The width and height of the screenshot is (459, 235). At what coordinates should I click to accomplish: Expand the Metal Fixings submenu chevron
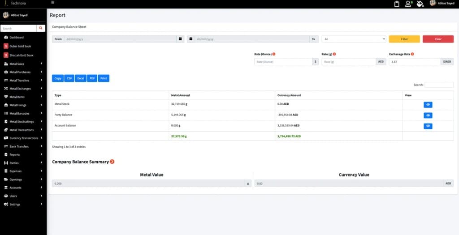point(41,105)
